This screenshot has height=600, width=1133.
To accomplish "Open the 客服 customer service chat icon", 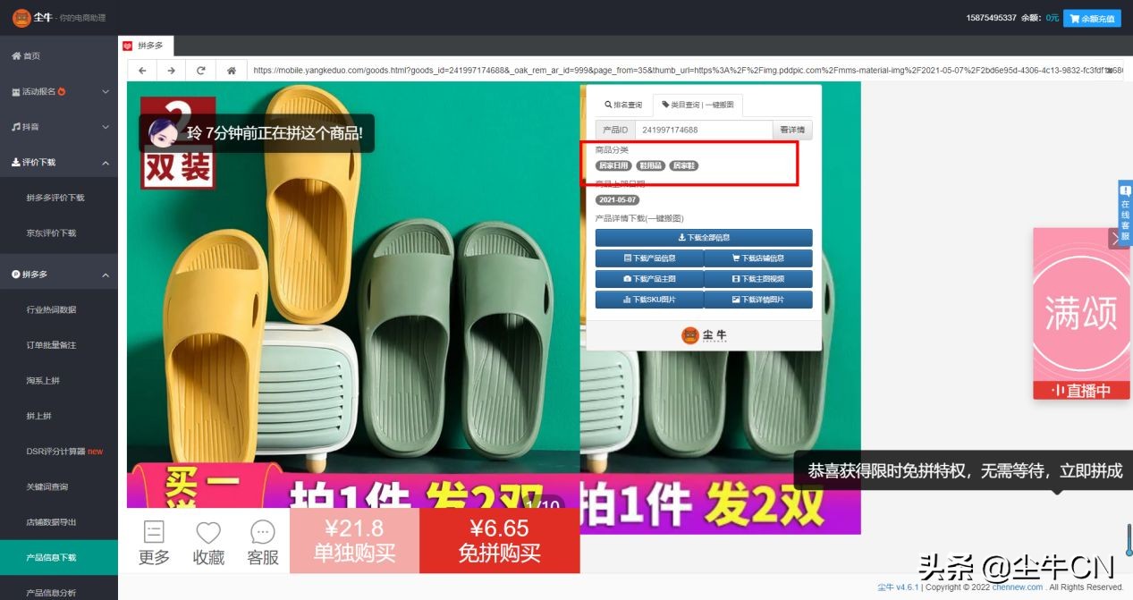I will [262, 539].
